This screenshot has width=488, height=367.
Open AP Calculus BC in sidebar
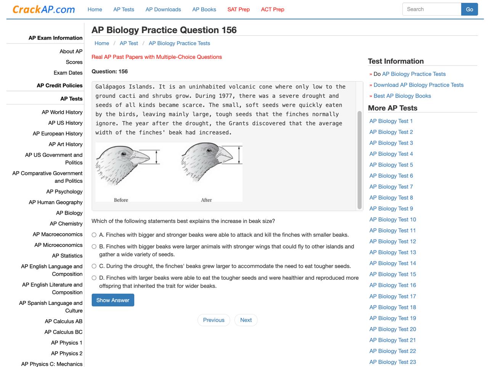(64, 332)
